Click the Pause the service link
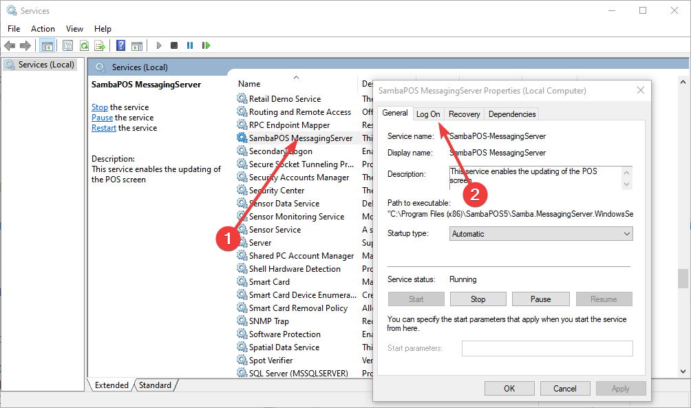 pyautogui.click(x=103, y=118)
